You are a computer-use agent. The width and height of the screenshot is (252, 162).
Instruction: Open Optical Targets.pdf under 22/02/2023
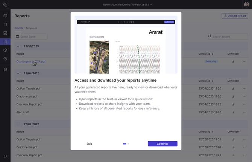(x=28, y=139)
